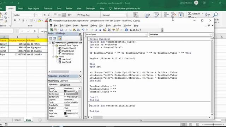Viewport: 226px width, 127px height.
Task: Open General number format dropdown
Action: pyautogui.click(x=125, y=15)
